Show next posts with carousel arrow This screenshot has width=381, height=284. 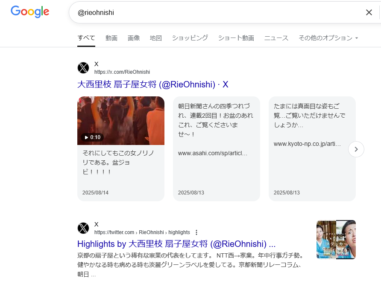click(x=356, y=149)
